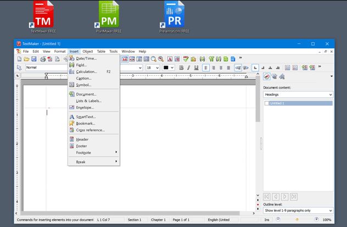
Task: Click the 100% zoom level text
Action: tap(327, 220)
